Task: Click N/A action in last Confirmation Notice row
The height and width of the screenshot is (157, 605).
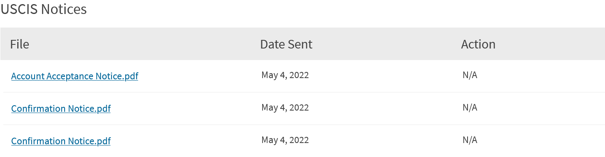Action: coord(470,140)
